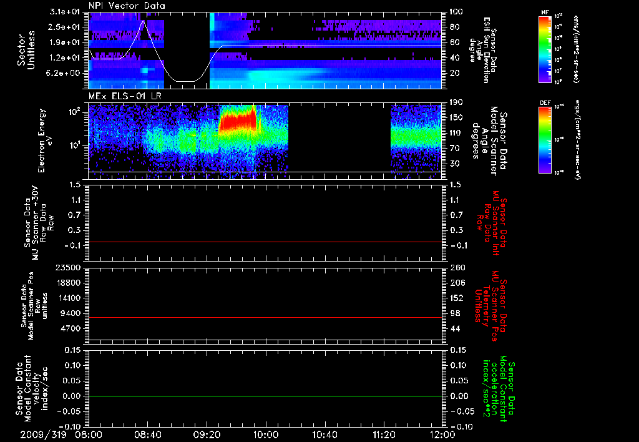Click the 190 scanner angle tick label
The width and height of the screenshot is (639, 442).
[455, 102]
